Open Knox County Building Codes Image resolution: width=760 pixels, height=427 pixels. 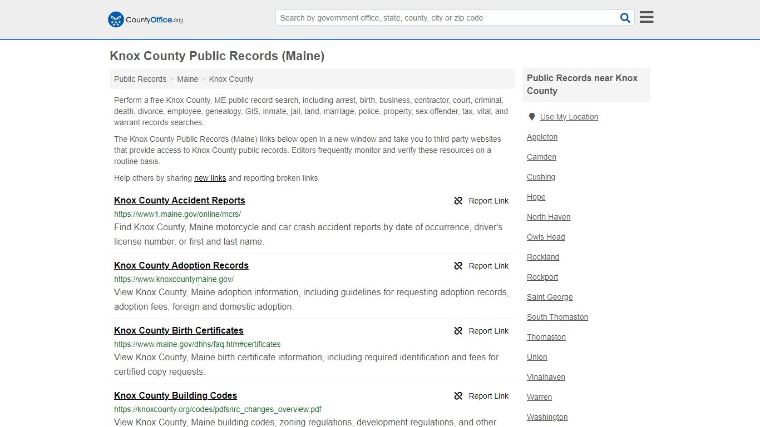coord(176,395)
